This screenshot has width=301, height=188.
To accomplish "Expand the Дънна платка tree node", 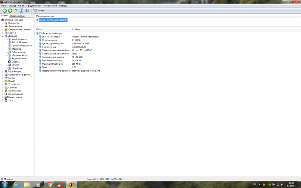I will pyautogui.click(x=3, y=26).
